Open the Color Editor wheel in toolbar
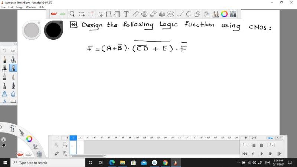This screenshot has width=297, height=167. [x=224, y=14]
